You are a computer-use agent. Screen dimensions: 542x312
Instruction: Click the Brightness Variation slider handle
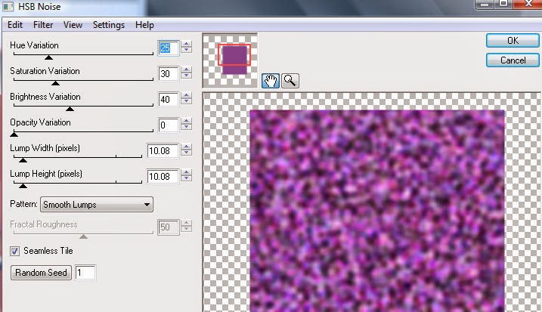(x=70, y=109)
